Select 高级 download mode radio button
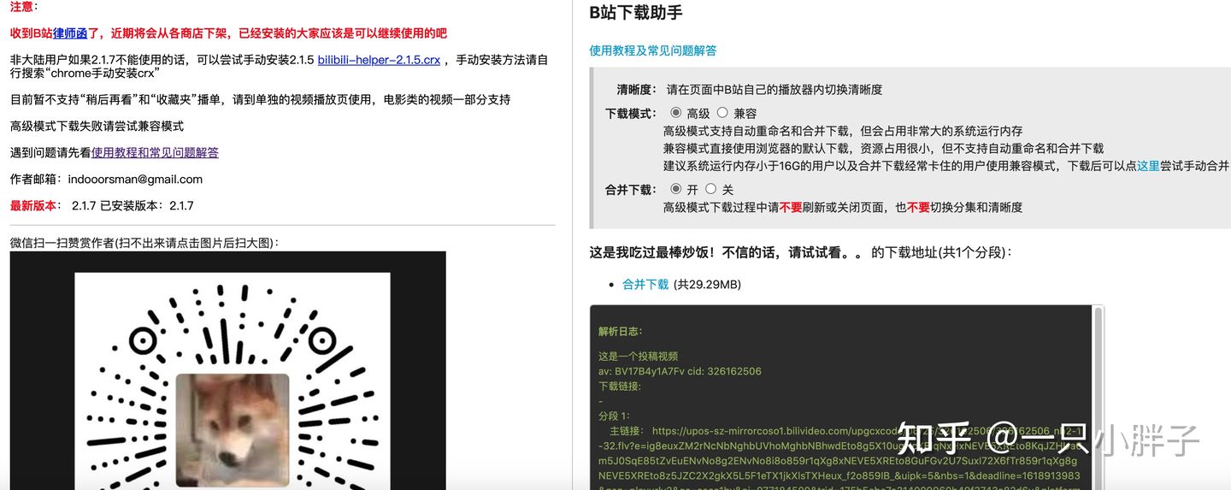Screen dimensions: 1231x490 point(676,112)
